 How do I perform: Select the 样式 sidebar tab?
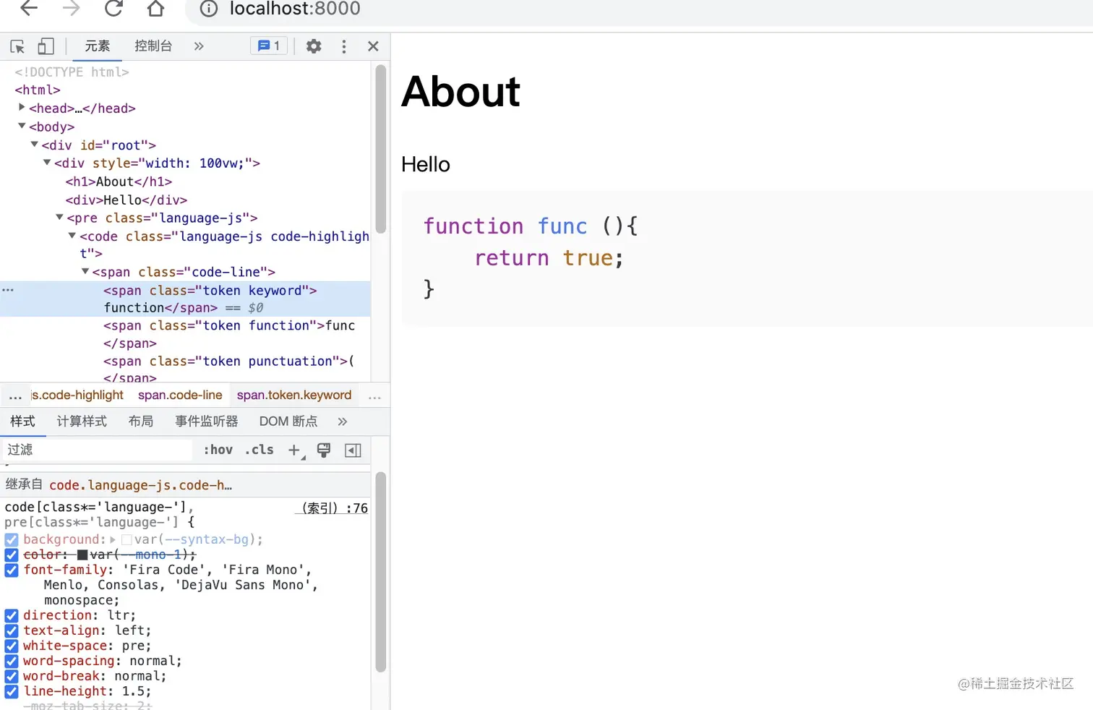coord(22,422)
